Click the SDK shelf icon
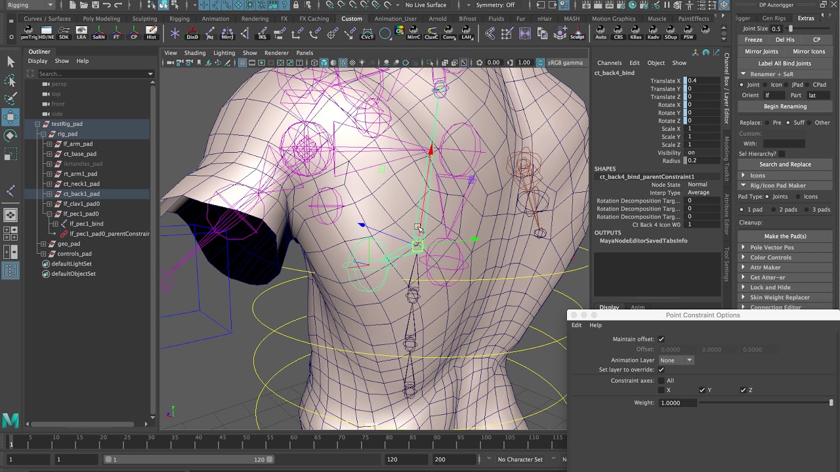Image resolution: width=840 pixels, height=472 pixels. 64,33
